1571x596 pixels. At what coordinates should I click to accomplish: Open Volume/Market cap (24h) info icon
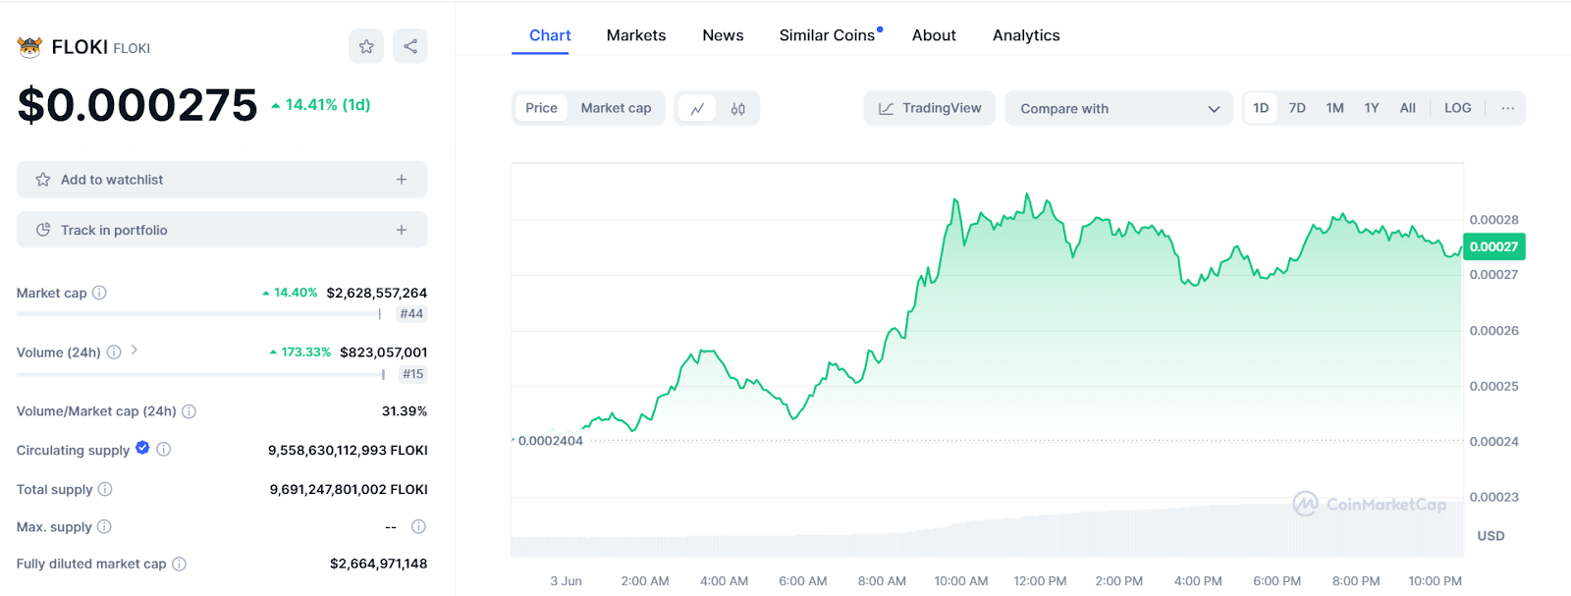pos(190,411)
